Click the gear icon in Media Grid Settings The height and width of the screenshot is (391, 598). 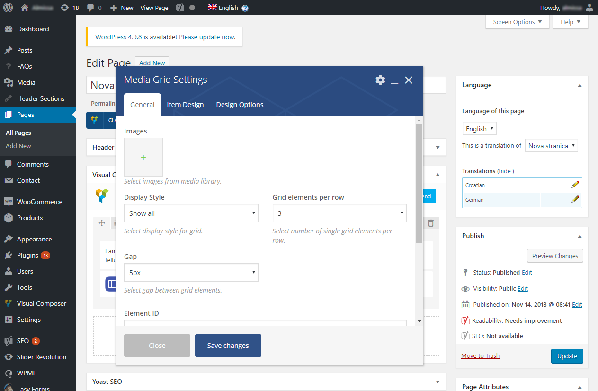pyautogui.click(x=380, y=80)
